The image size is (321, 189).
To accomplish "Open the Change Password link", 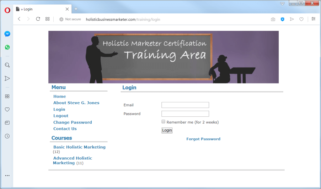I will [73, 122].
